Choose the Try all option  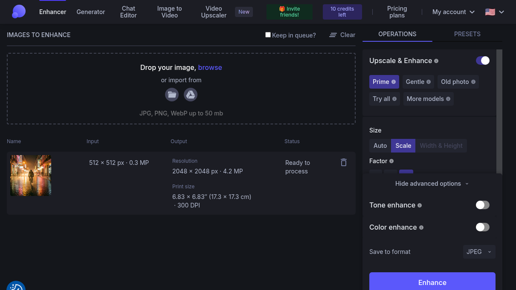[x=384, y=99]
